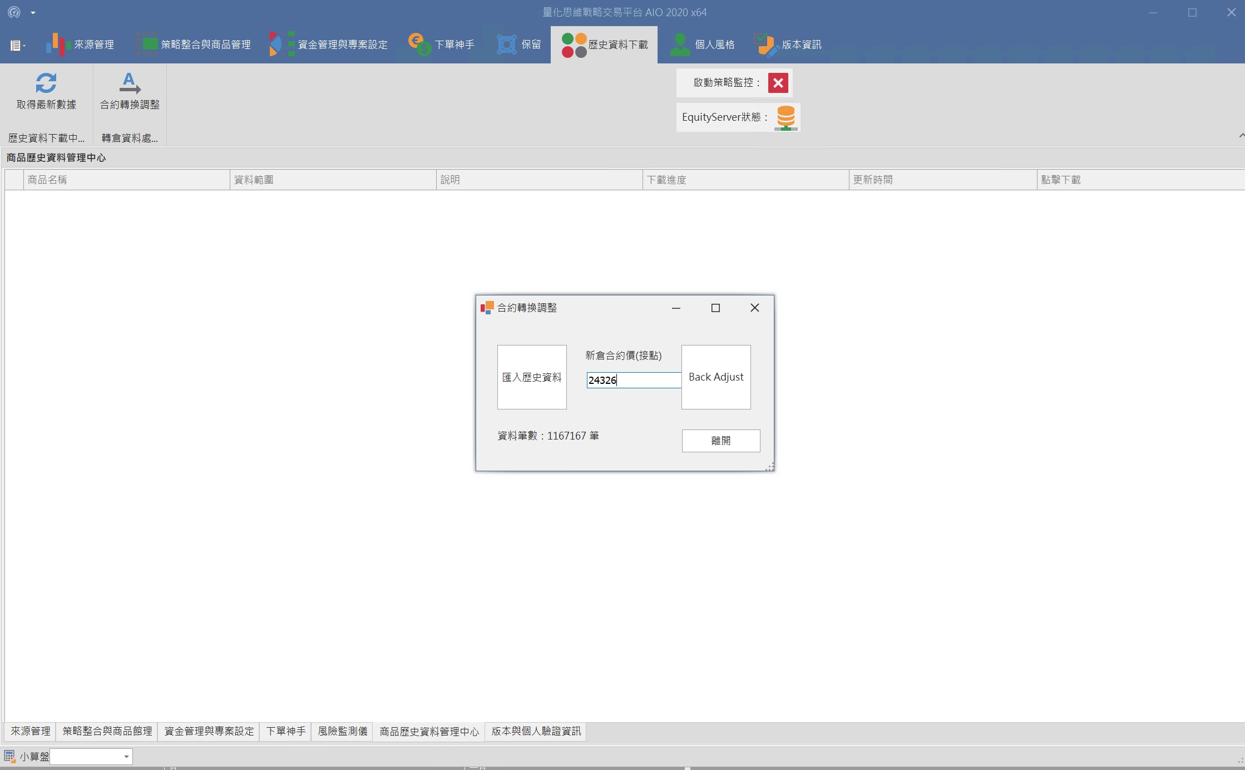Open 資金管理與專案設定 ribbon tab
Image resolution: width=1245 pixels, height=770 pixels.
click(x=328, y=45)
